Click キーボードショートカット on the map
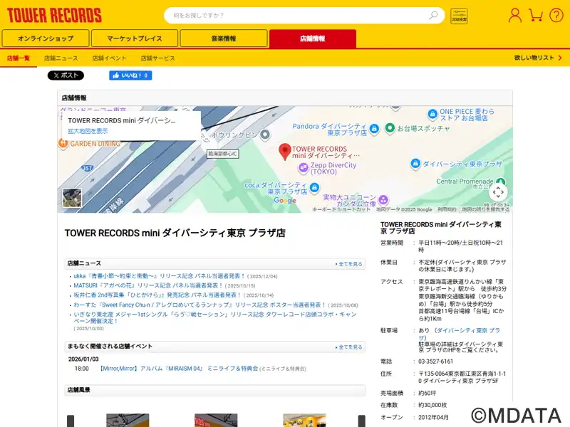The width and height of the screenshot is (570, 427). [341, 209]
